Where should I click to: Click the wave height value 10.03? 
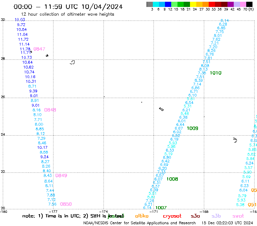tap(20, 20)
